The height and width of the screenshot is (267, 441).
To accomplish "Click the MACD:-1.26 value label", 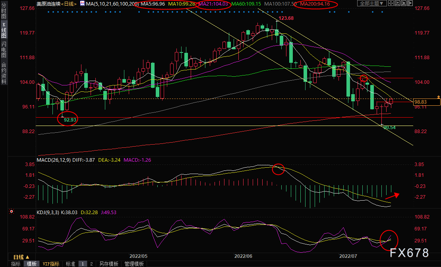I will pos(137,160).
